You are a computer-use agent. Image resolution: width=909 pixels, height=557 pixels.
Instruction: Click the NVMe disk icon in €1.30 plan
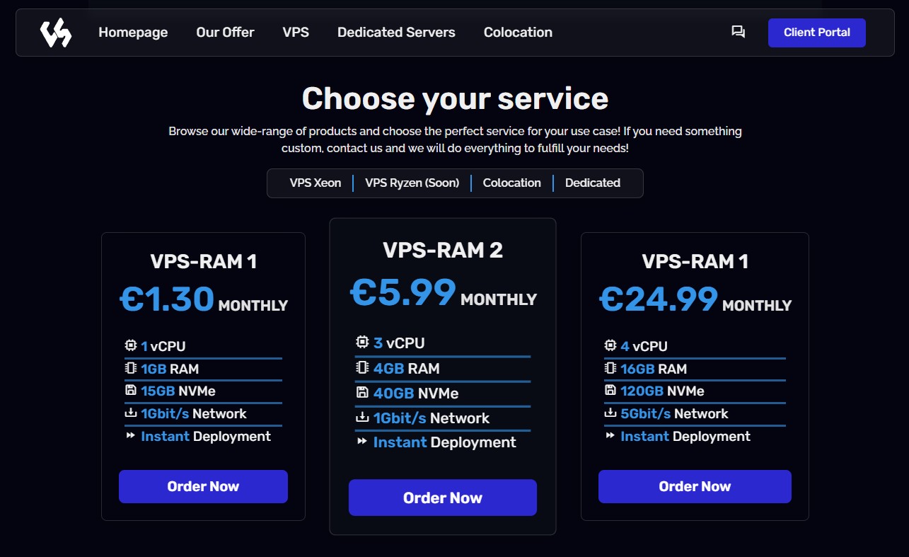[x=131, y=391]
